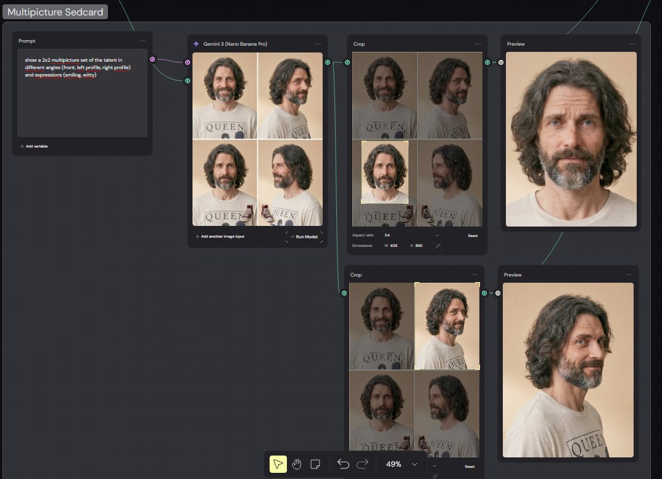This screenshot has width=662, height=479.
Task: Open the 49% zoom level dropdown
Action: 402,464
